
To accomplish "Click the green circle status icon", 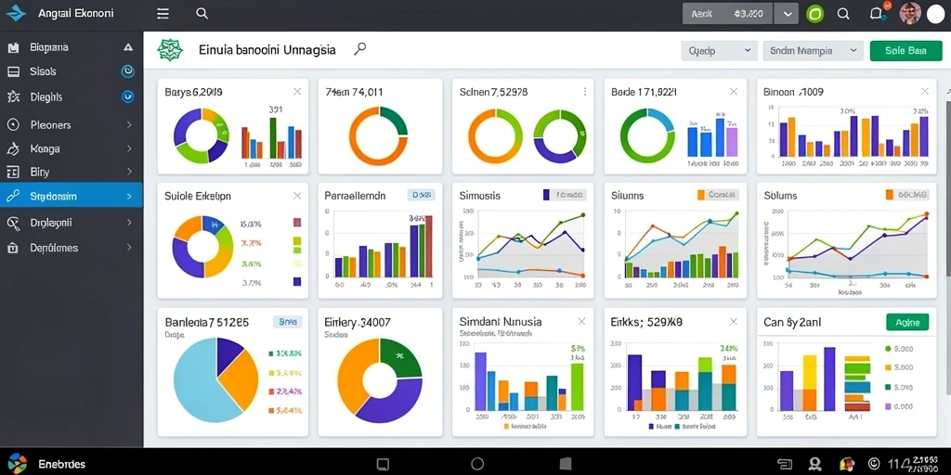I will (x=815, y=13).
